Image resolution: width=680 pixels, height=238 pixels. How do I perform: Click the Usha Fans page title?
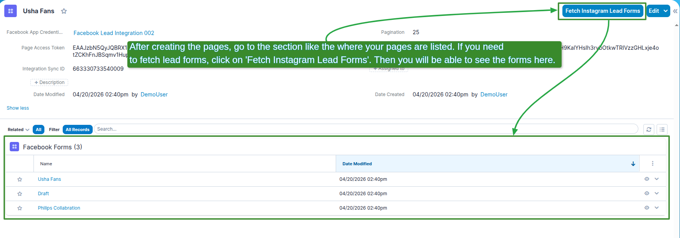(x=39, y=11)
